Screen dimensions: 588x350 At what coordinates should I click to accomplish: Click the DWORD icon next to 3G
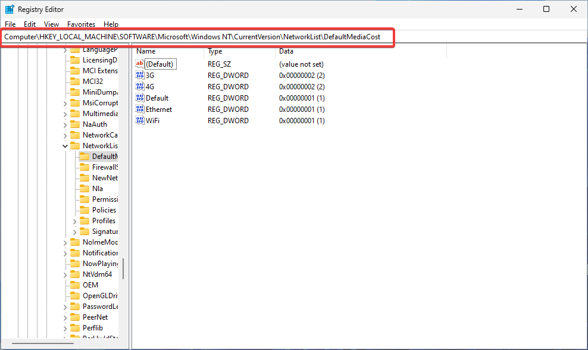(x=139, y=75)
